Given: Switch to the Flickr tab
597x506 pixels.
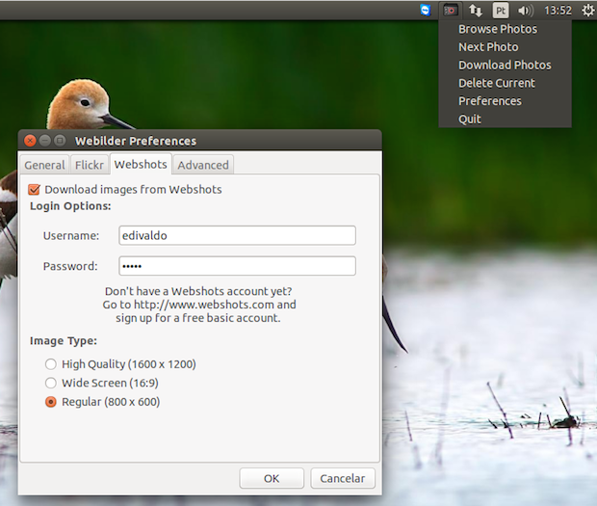Looking at the screenshot, I should coord(90,165).
